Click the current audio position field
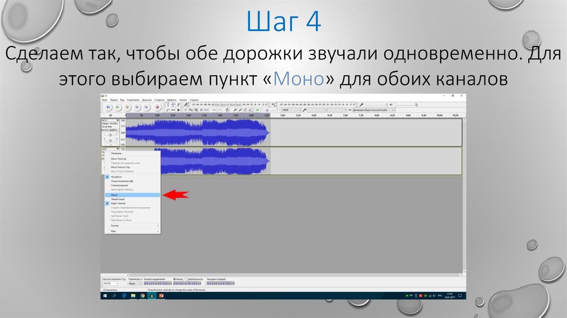Screen dimensions: 567x318 [x=220, y=284]
